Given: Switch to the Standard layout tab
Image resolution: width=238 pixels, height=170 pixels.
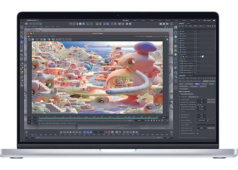Looking at the screenshot, I should coord(125,20).
